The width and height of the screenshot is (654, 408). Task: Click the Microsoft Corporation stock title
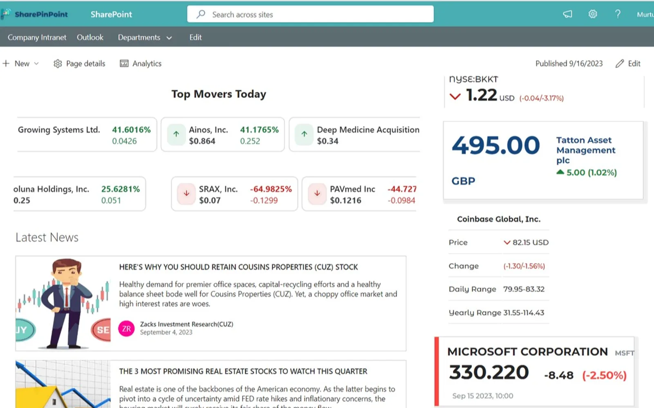click(x=527, y=352)
